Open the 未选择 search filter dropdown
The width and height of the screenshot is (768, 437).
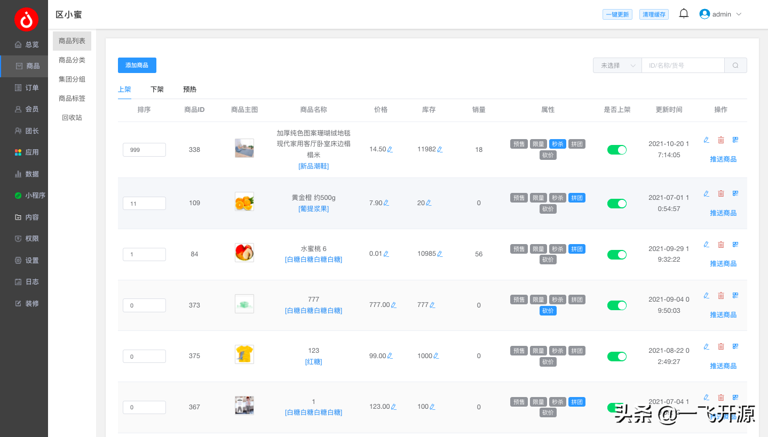617,66
